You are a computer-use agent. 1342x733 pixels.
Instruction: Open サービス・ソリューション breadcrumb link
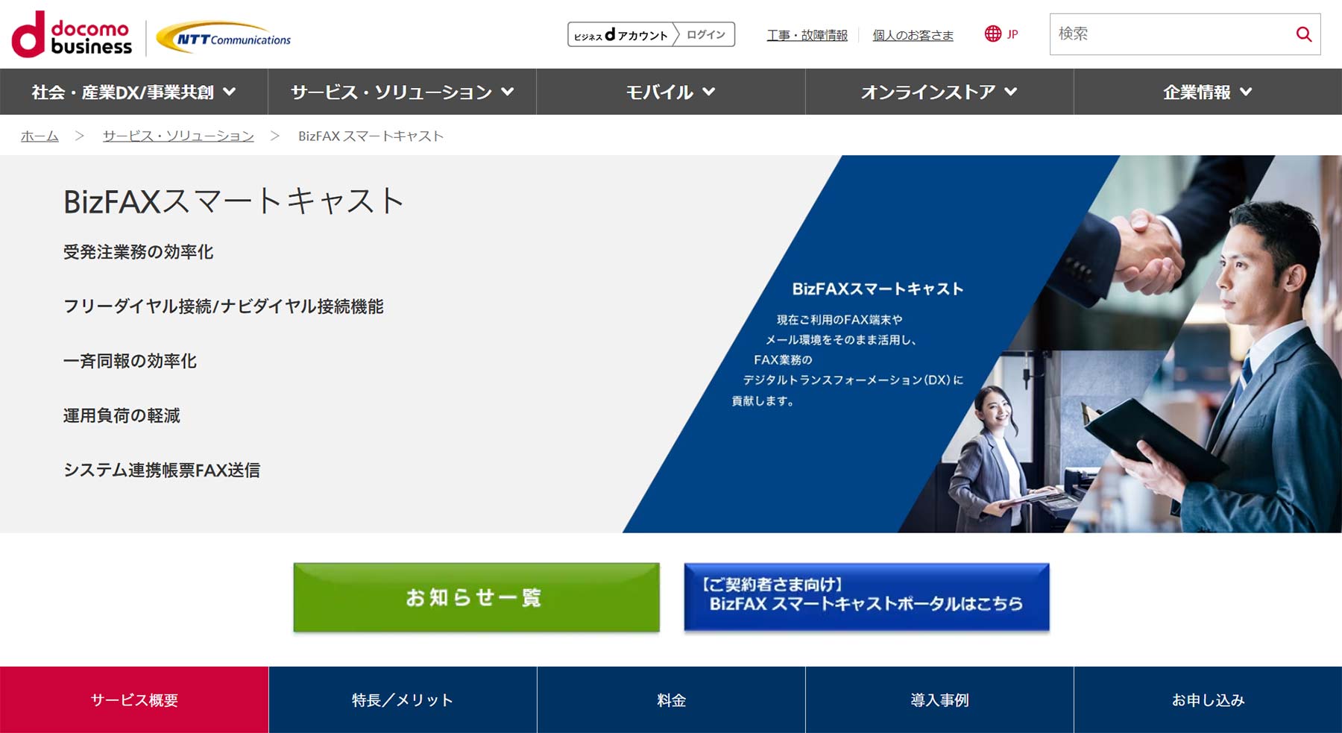tap(178, 136)
